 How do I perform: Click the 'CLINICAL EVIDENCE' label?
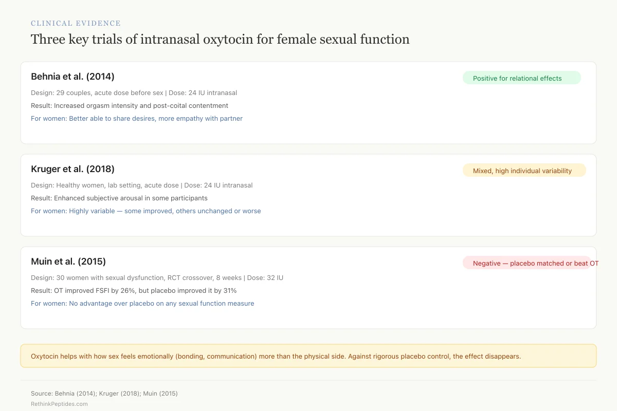76,23
